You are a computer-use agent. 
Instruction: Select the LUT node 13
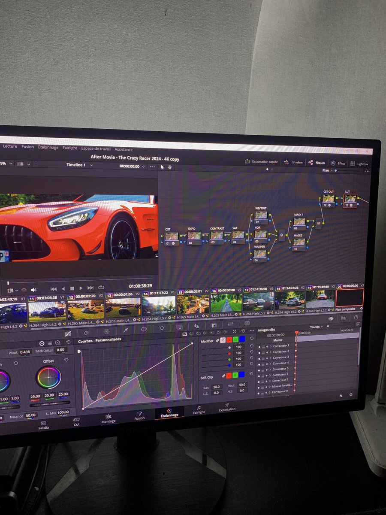(350, 200)
